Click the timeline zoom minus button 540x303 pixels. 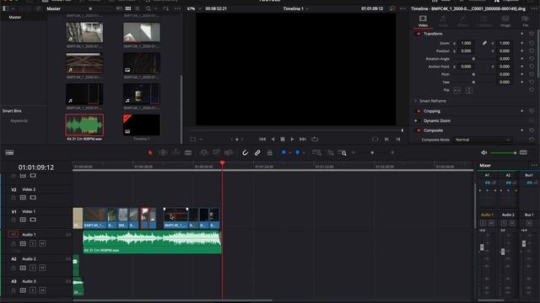pos(354,152)
